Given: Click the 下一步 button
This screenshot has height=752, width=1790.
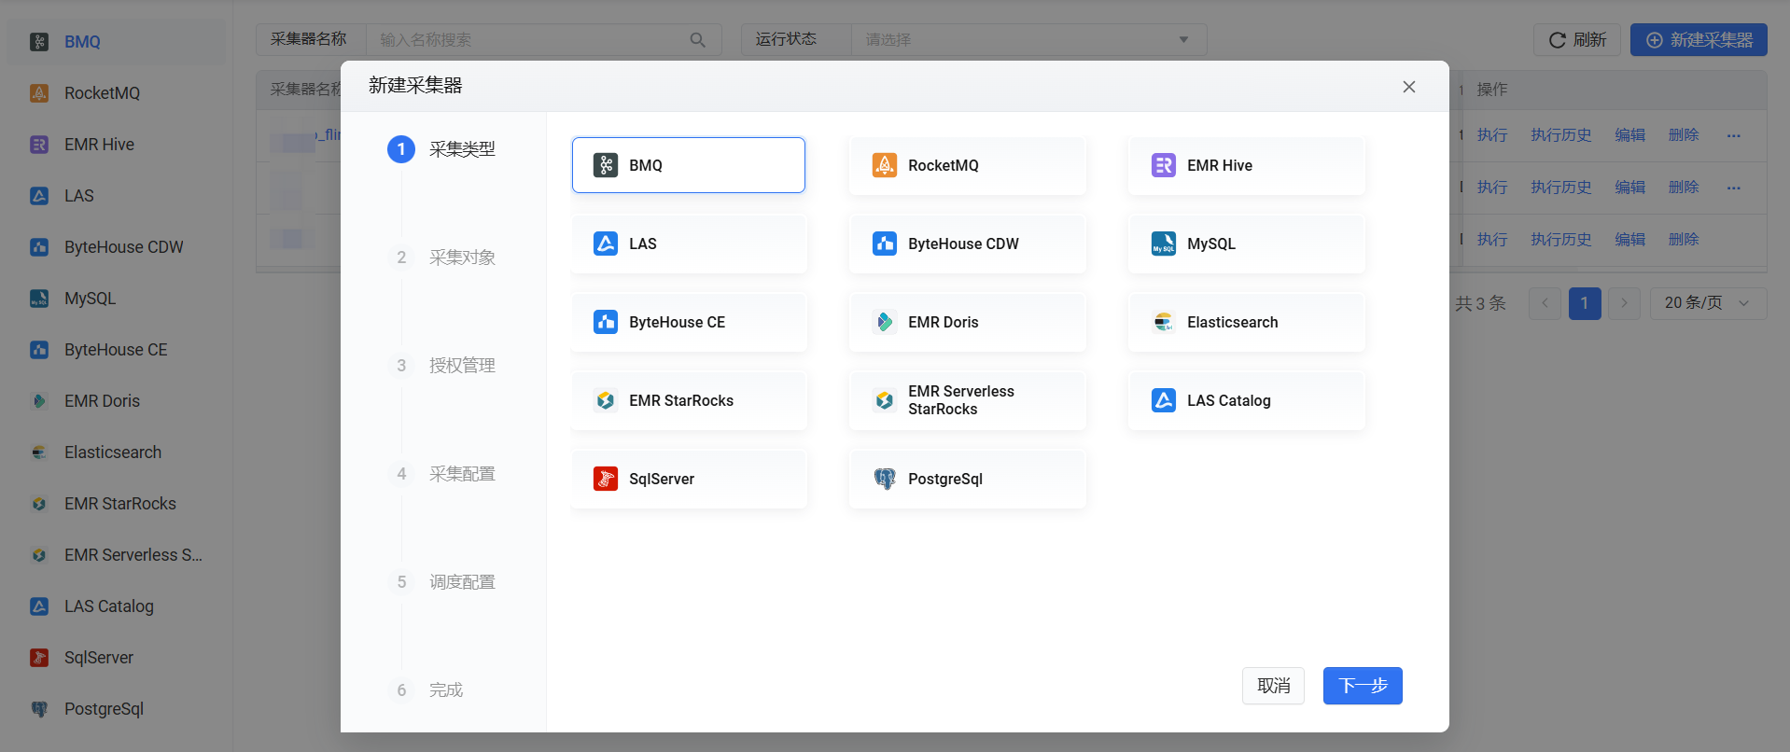Looking at the screenshot, I should tap(1363, 686).
